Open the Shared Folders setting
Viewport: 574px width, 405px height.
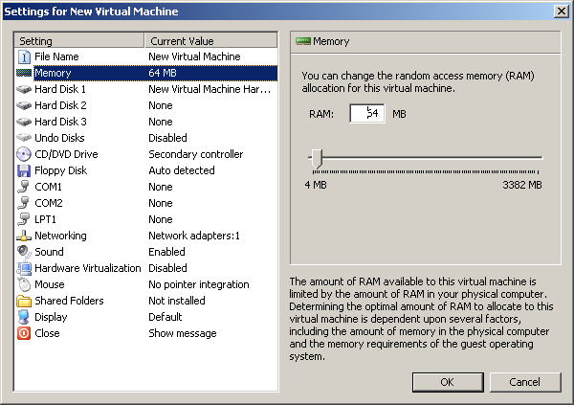click(x=69, y=301)
